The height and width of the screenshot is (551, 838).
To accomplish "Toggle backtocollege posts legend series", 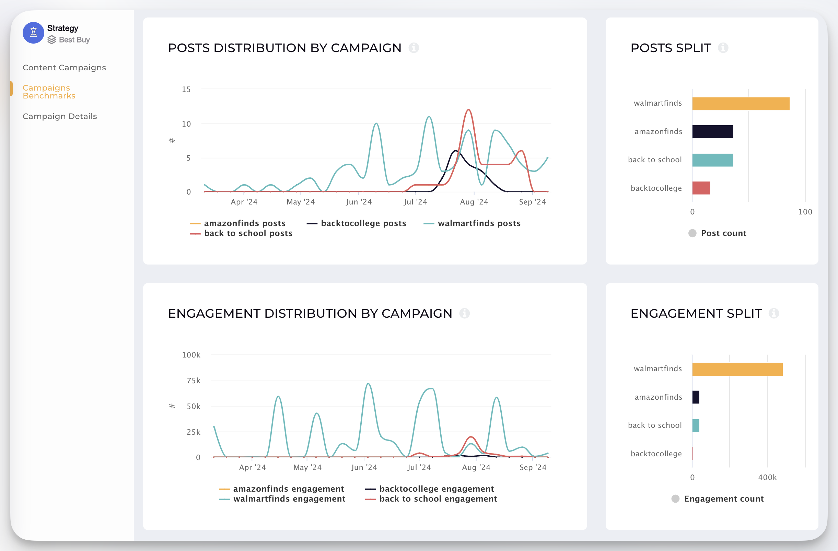I will (x=356, y=223).
